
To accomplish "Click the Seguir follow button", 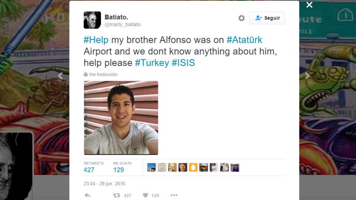I will tap(267, 18).
